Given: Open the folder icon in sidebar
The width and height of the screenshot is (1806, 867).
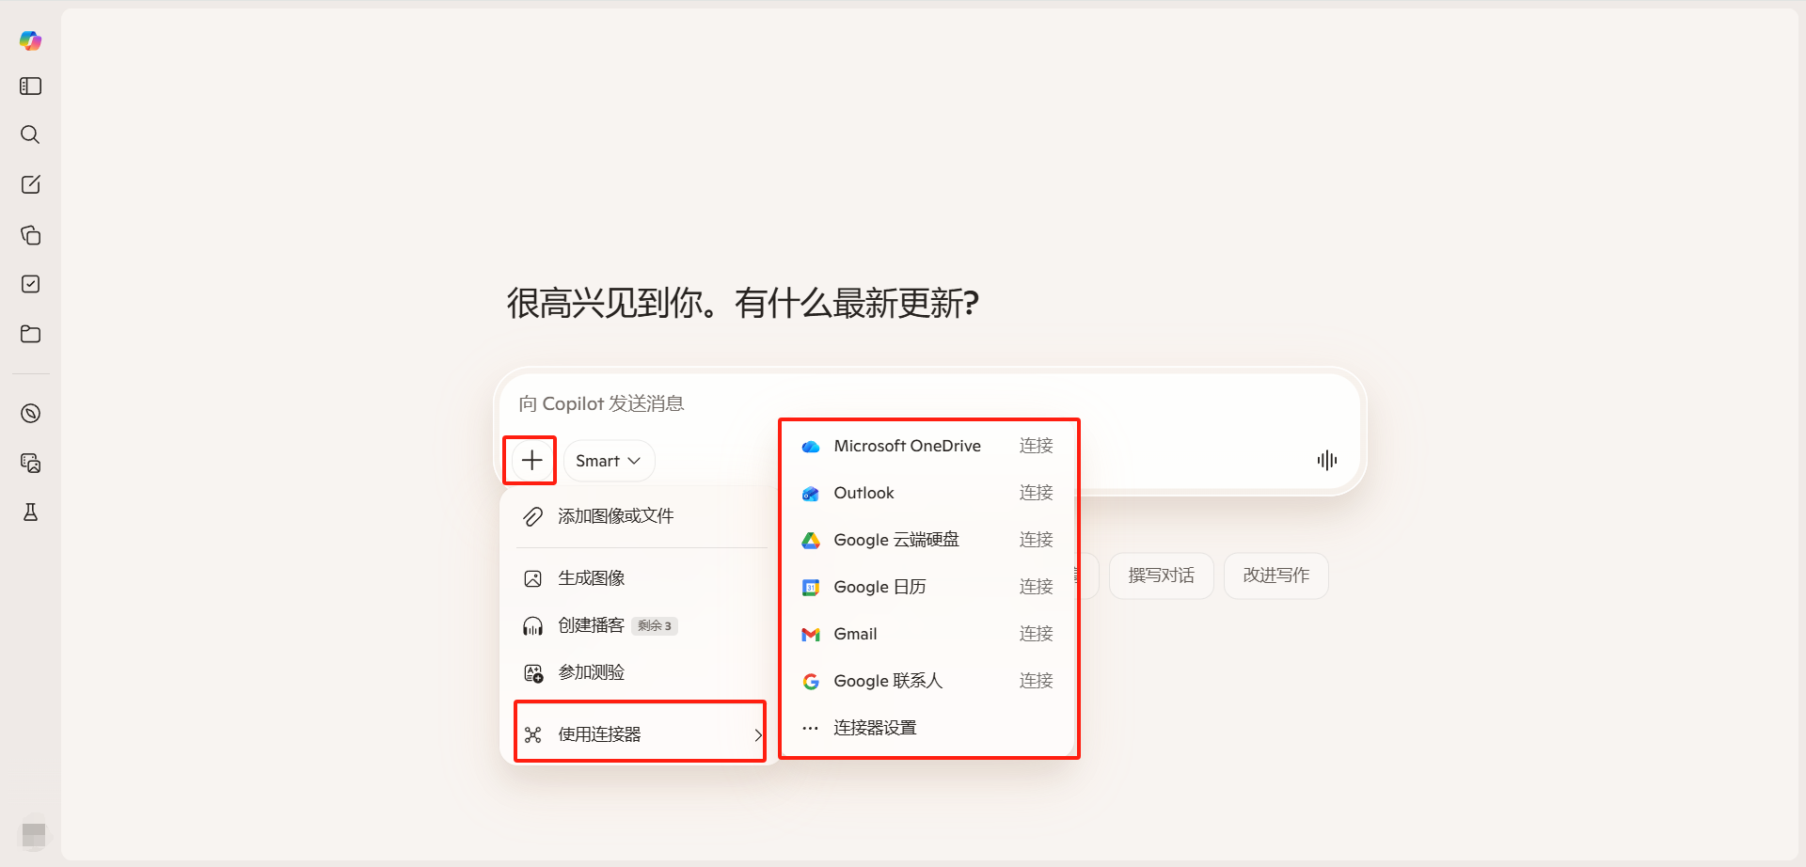Looking at the screenshot, I should tap(30, 334).
